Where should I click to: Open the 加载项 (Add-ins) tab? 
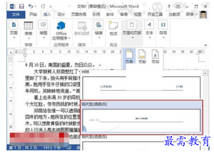174,14
